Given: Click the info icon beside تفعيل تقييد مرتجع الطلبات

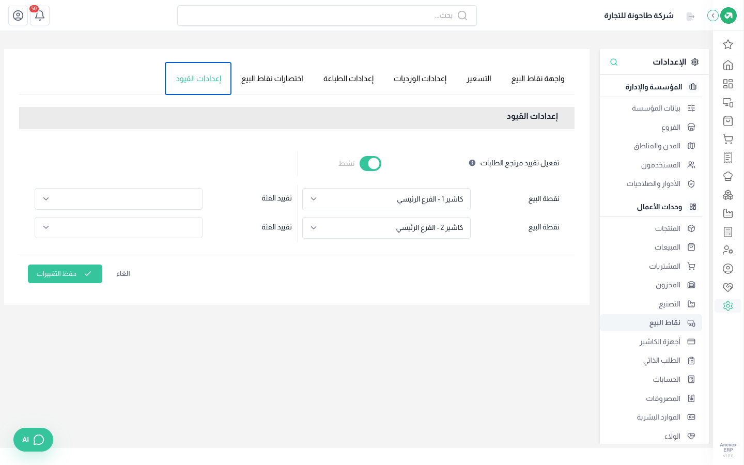Looking at the screenshot, I should (x=472, y=163).
